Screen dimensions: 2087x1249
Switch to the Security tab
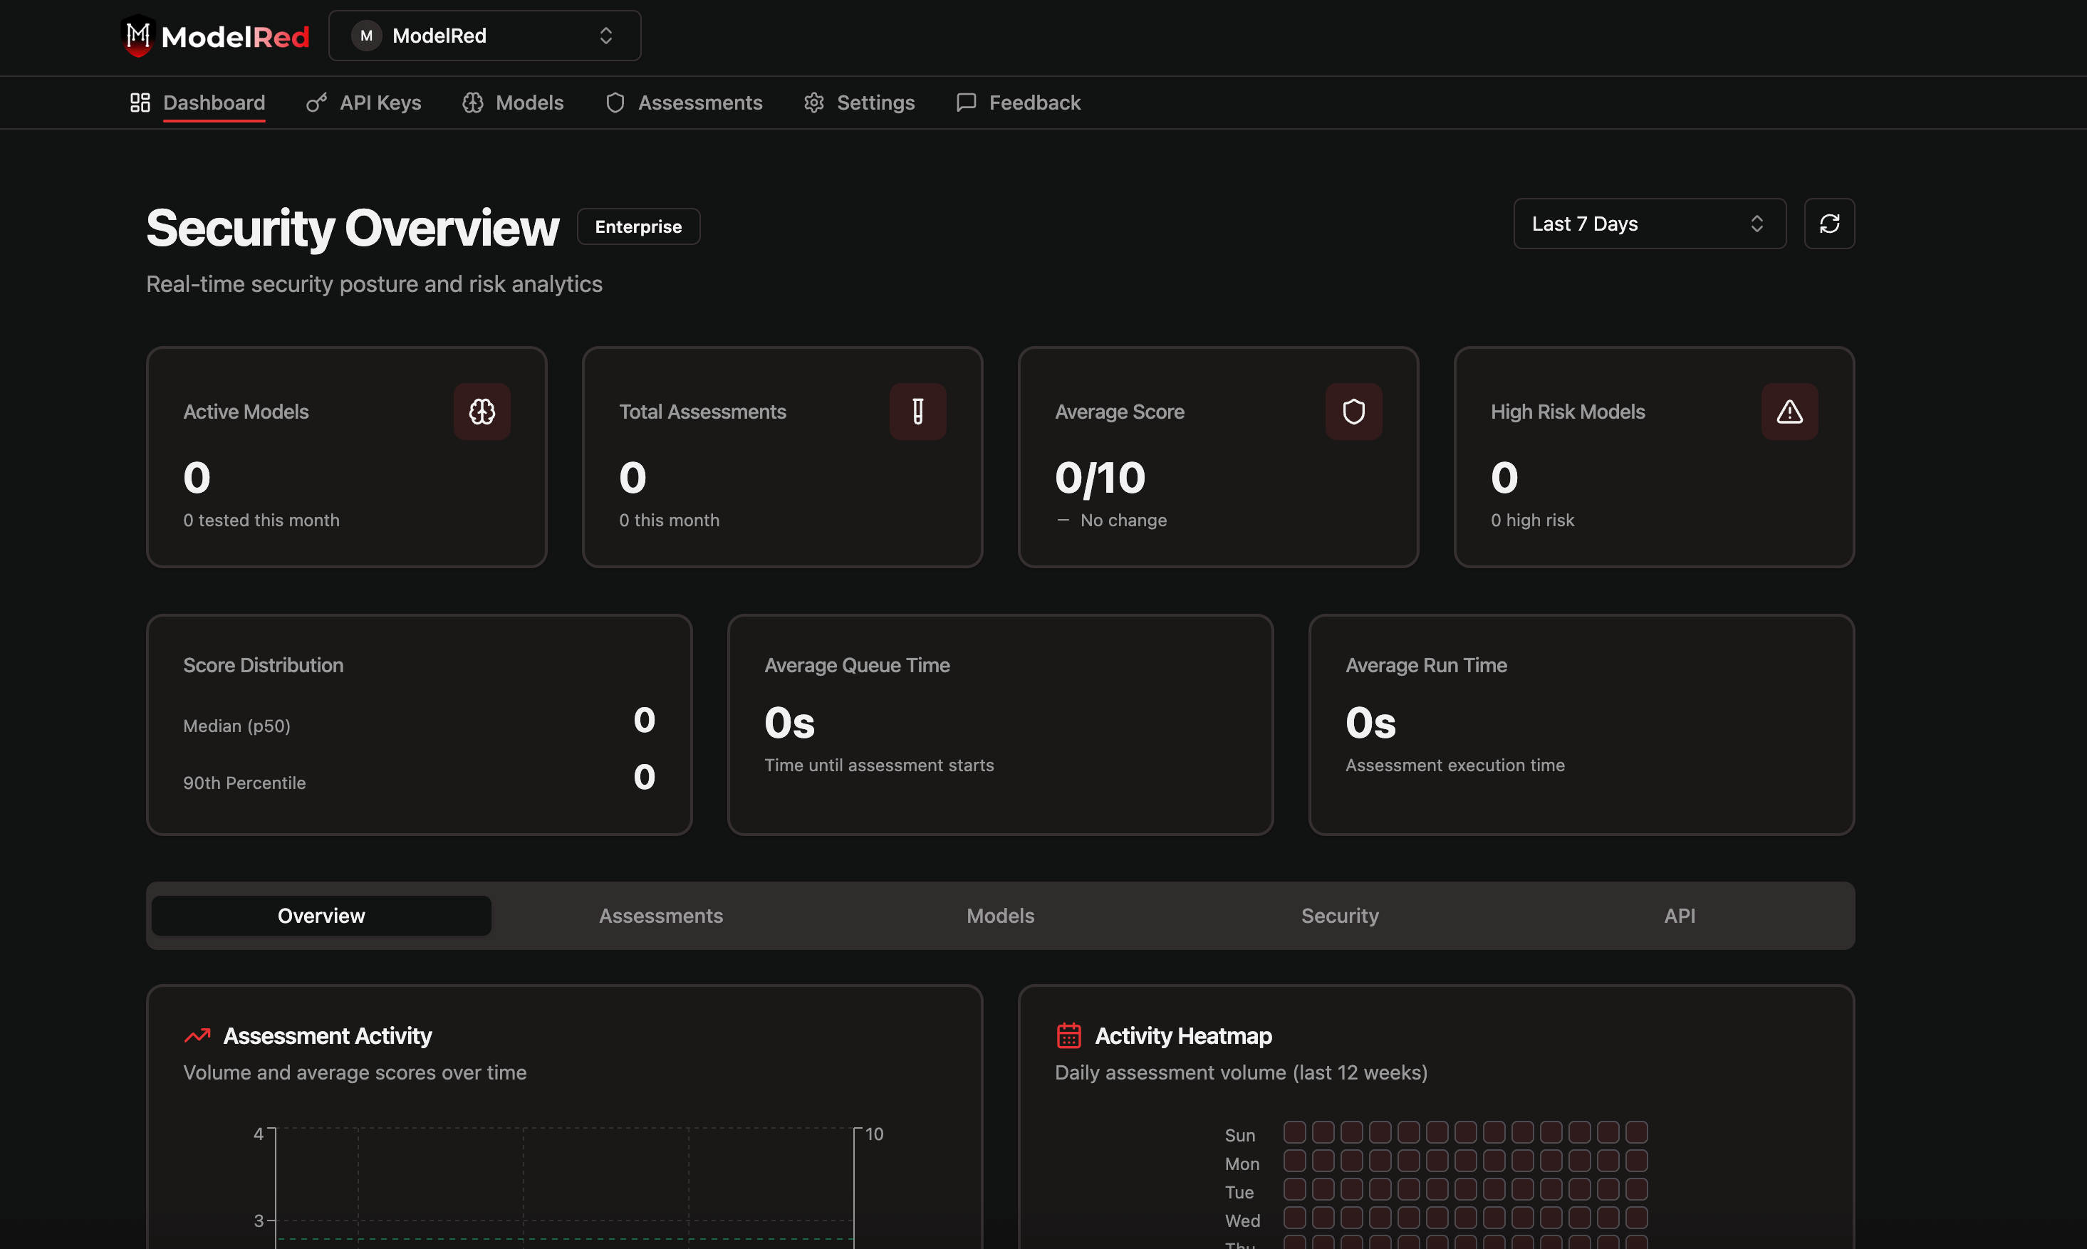click(x=1339, y=916)
